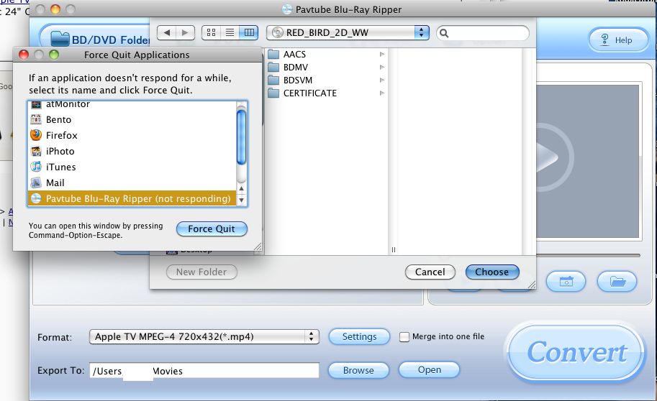Select the BDSVM folder
The width and height of the screenshot is (657, 401).
pyautogui.click(x=326, y=80)
